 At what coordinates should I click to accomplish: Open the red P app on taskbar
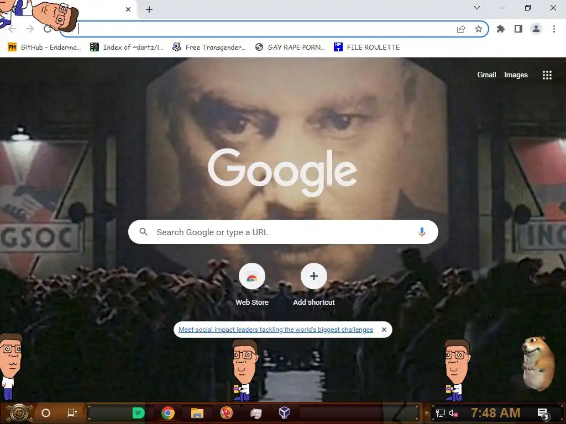pos(226,413)
